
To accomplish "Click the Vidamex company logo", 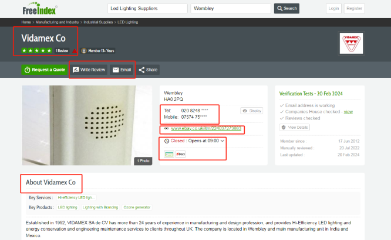I will [352, 43].
